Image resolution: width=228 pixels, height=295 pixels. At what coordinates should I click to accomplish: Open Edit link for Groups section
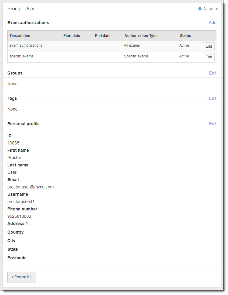coord(212,73)
